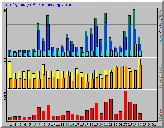
Task: Click the "Daily usage for February 2010" title
Action: point(39,5)
